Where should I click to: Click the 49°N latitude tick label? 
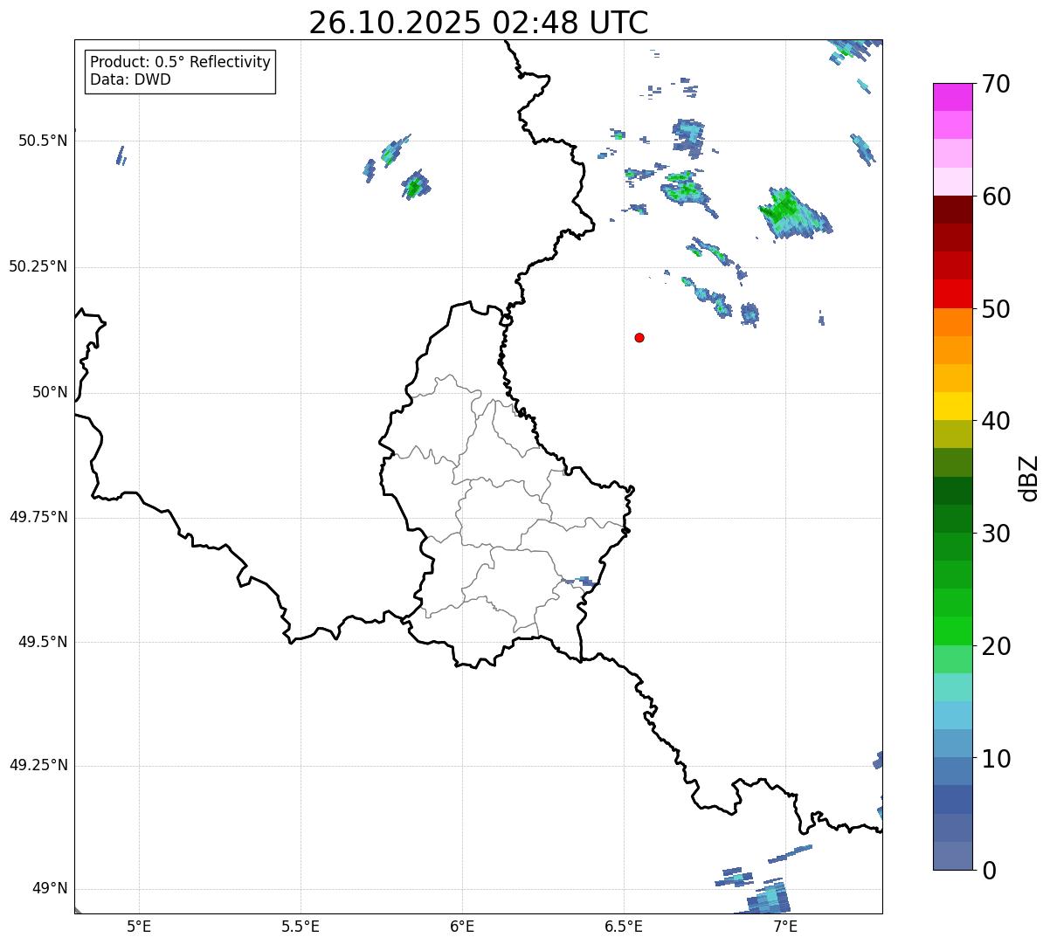50,889
